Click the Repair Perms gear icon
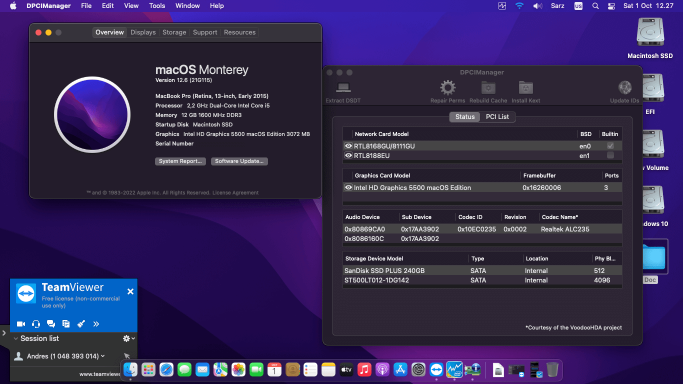The width and height of the screenshot is (683, 384). point(447,88)
